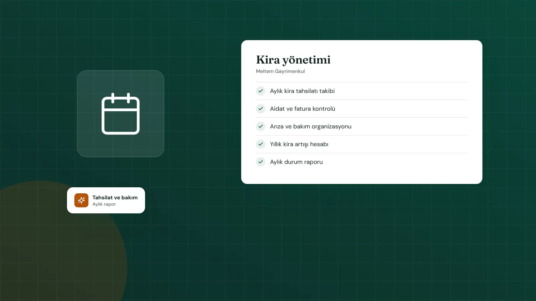
Task: Click checkmark beside Aylık durum raporu
Action: pos(261,162)
